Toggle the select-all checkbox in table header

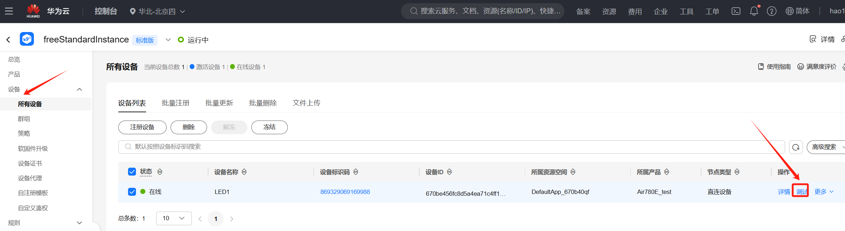pos(132,172)
